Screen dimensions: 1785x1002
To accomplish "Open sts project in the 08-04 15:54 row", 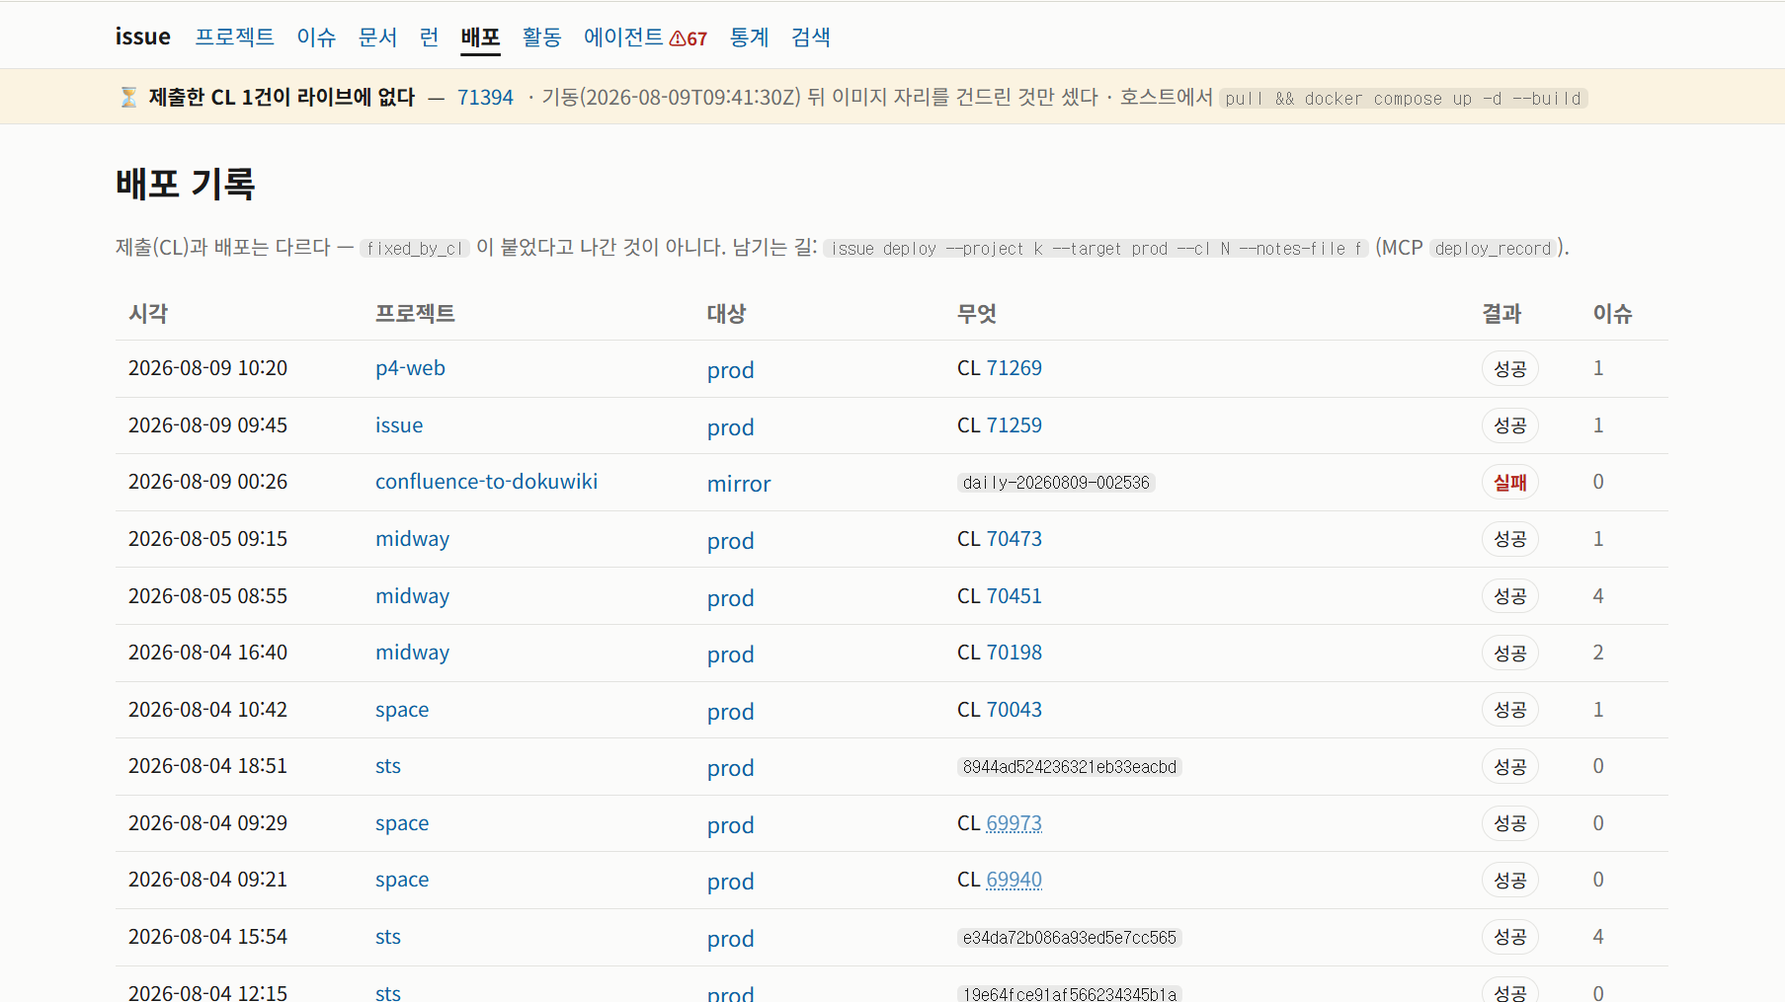I will click(388, 937).
